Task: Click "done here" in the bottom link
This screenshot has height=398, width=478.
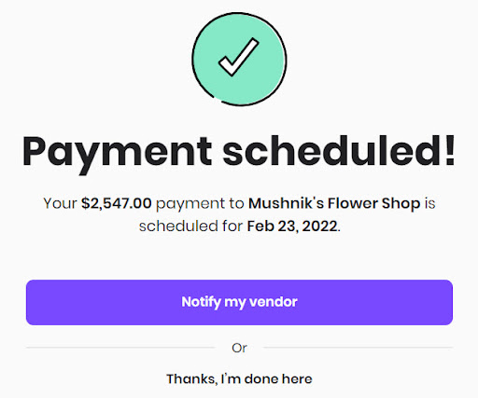Action: 278,379
